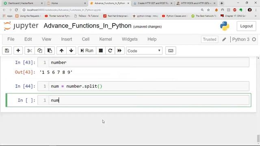
Task: Open Red Hat Enterprise bookmark
Action: pos(116,16)
